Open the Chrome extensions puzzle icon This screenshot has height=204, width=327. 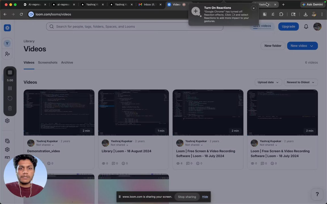(x=281, y=14)
